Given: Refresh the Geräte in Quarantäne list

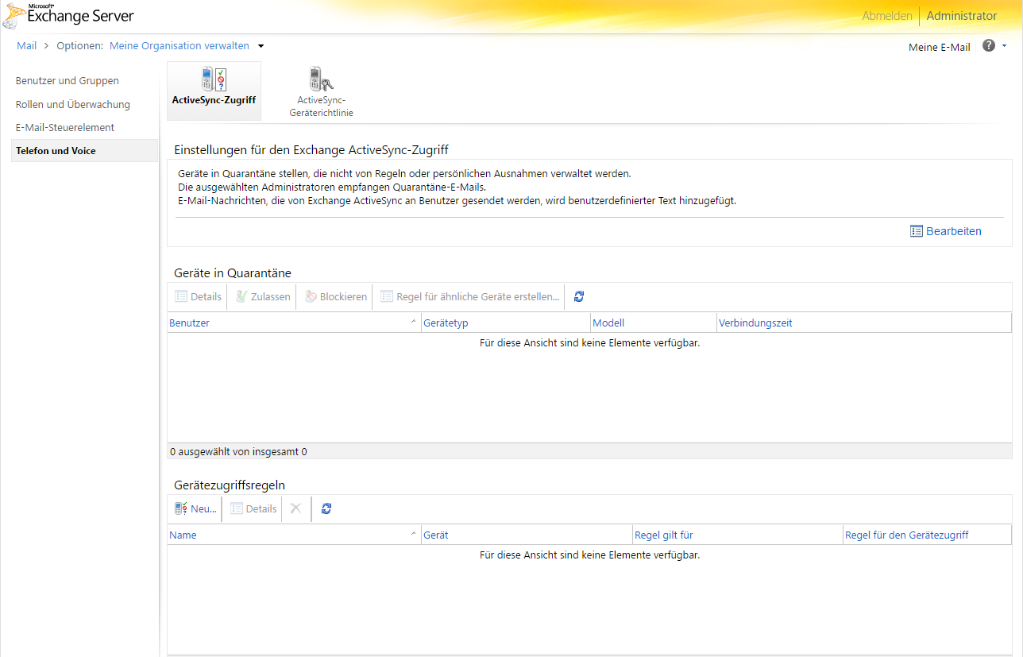Looking at the screenshot, I should [x=579, y=296].
